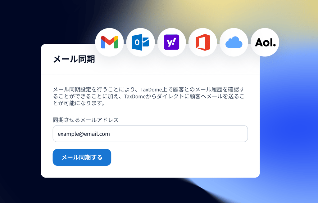Click the divider line below the heading

click(x=150, y=74)
